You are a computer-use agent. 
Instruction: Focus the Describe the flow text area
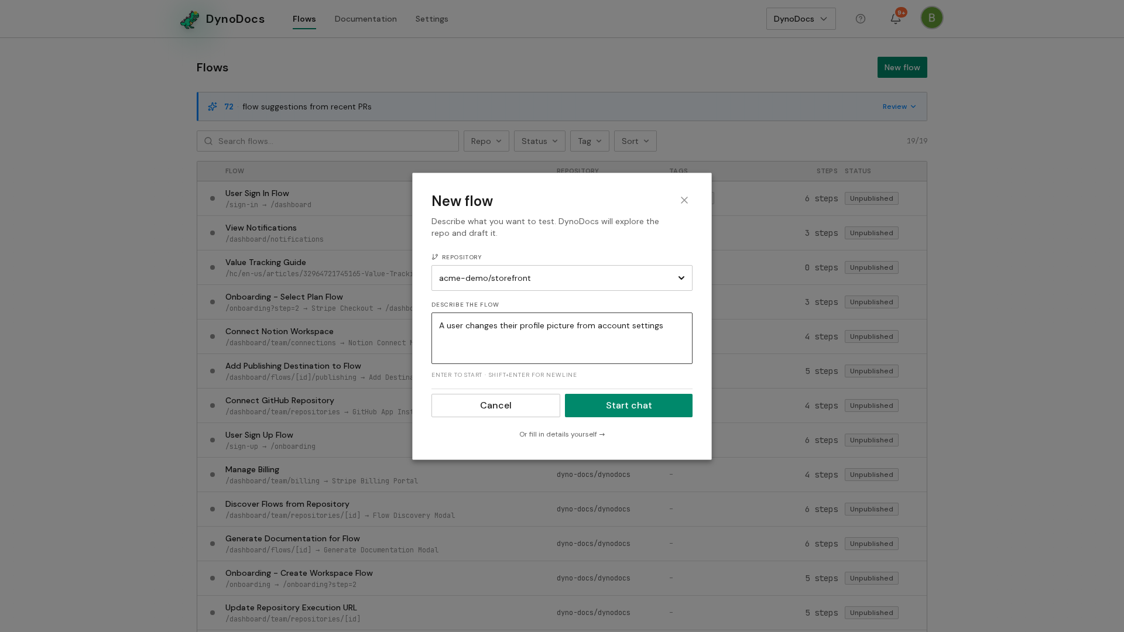[561, 338]
